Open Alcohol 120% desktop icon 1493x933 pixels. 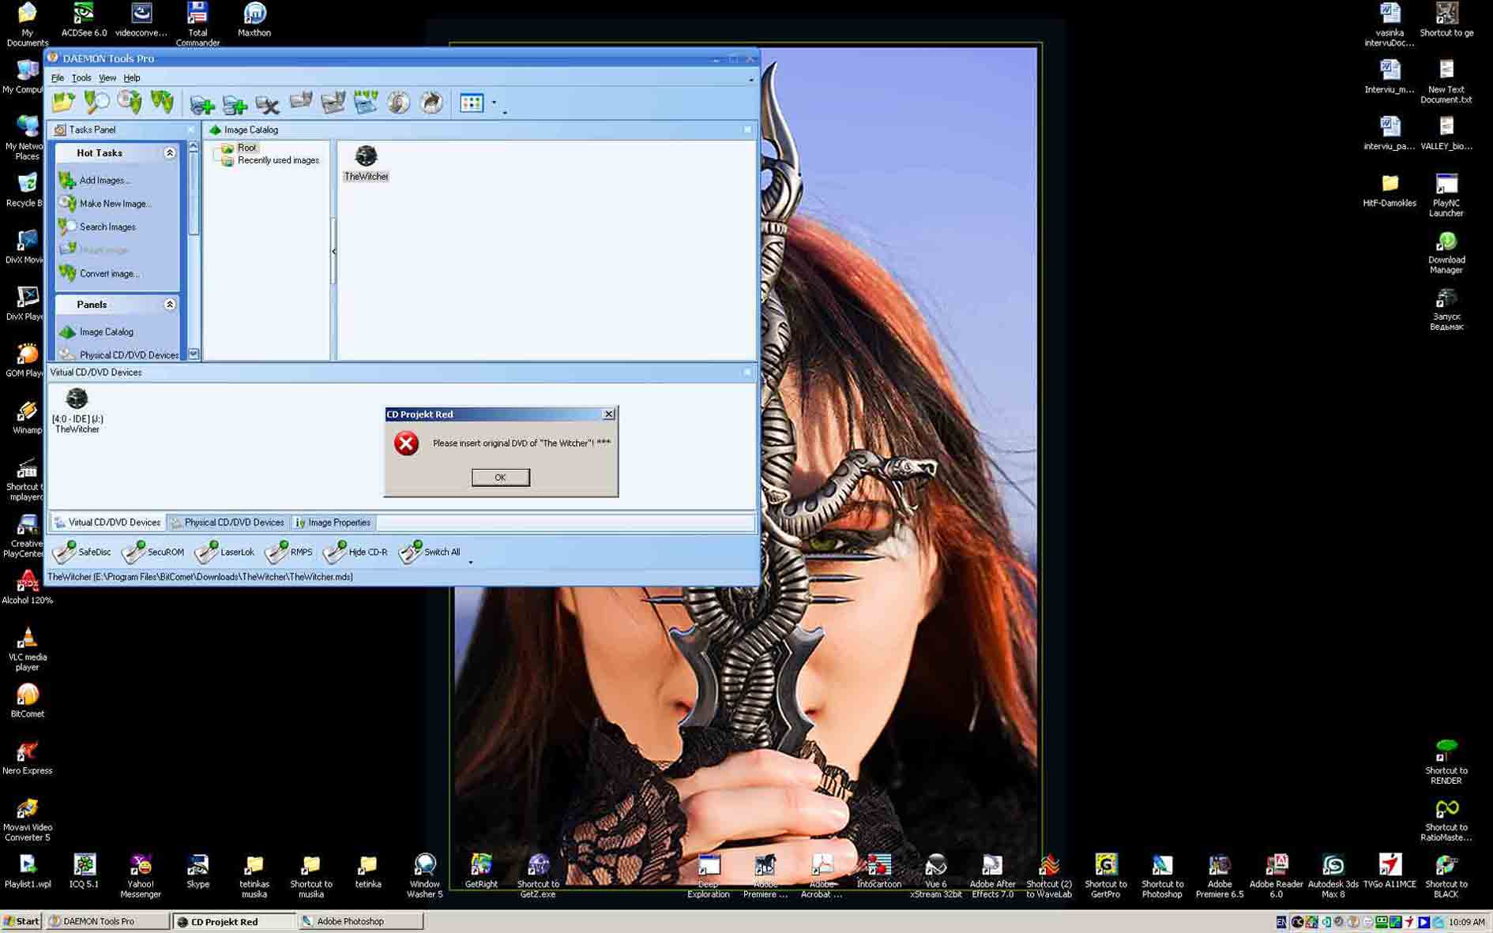coord(28,587)
